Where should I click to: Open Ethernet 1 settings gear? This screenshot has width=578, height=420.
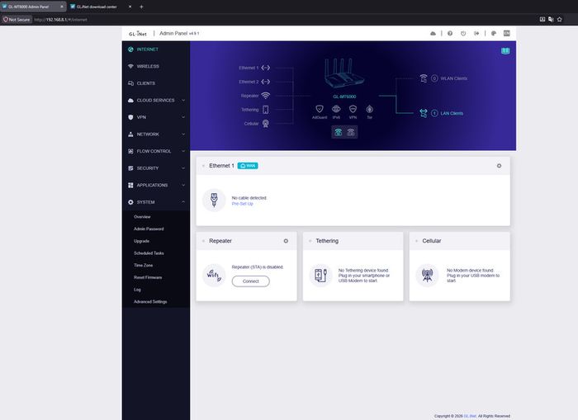(x=499, y=166)
